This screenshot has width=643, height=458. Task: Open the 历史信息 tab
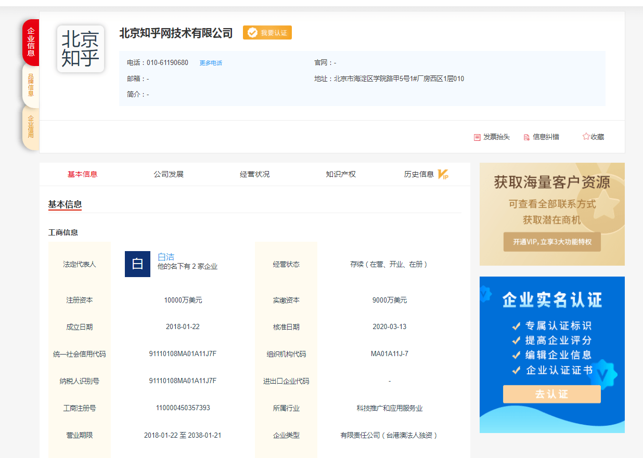click(419, 174)
